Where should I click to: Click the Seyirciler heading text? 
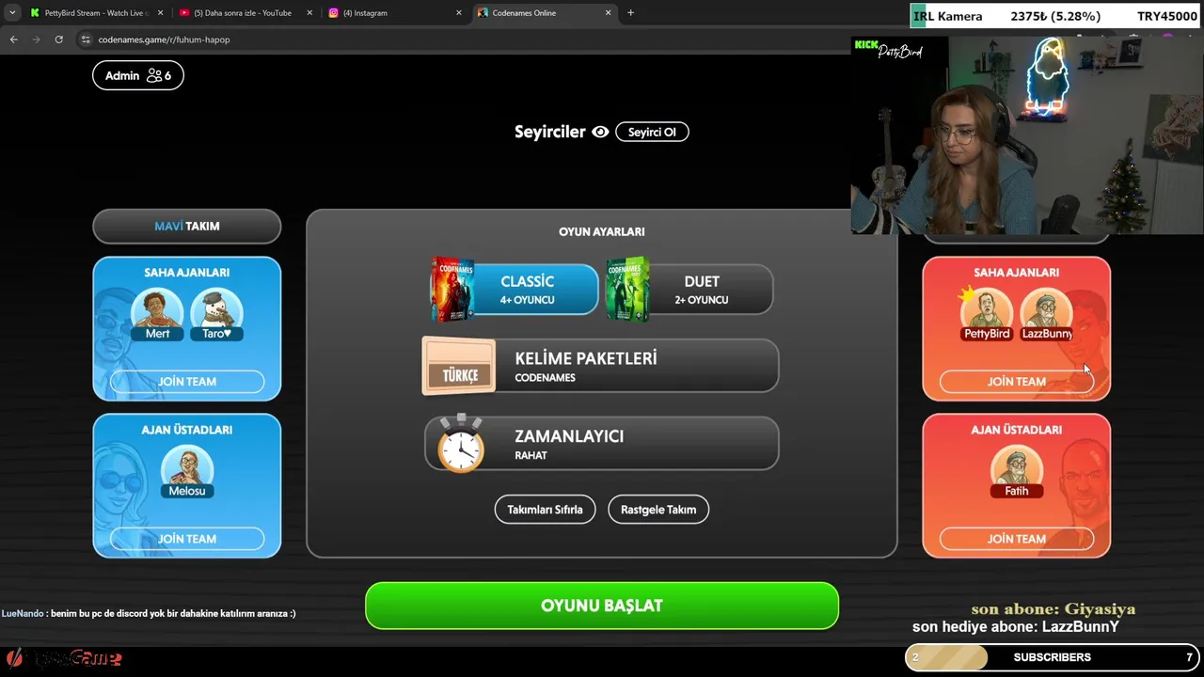(550, 132)
